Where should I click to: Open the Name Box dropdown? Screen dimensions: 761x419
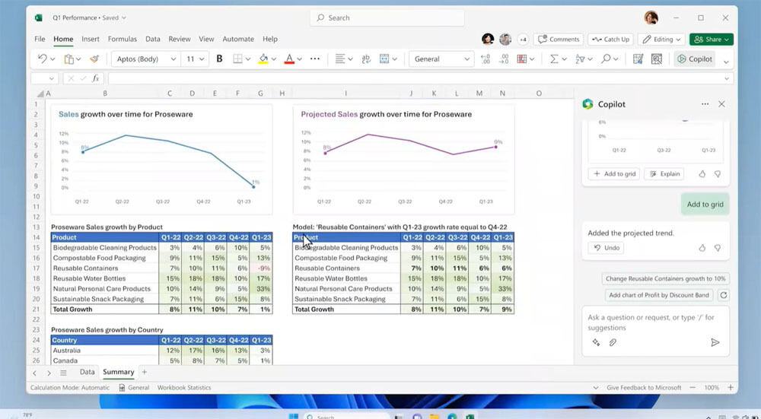click(53, 78)
